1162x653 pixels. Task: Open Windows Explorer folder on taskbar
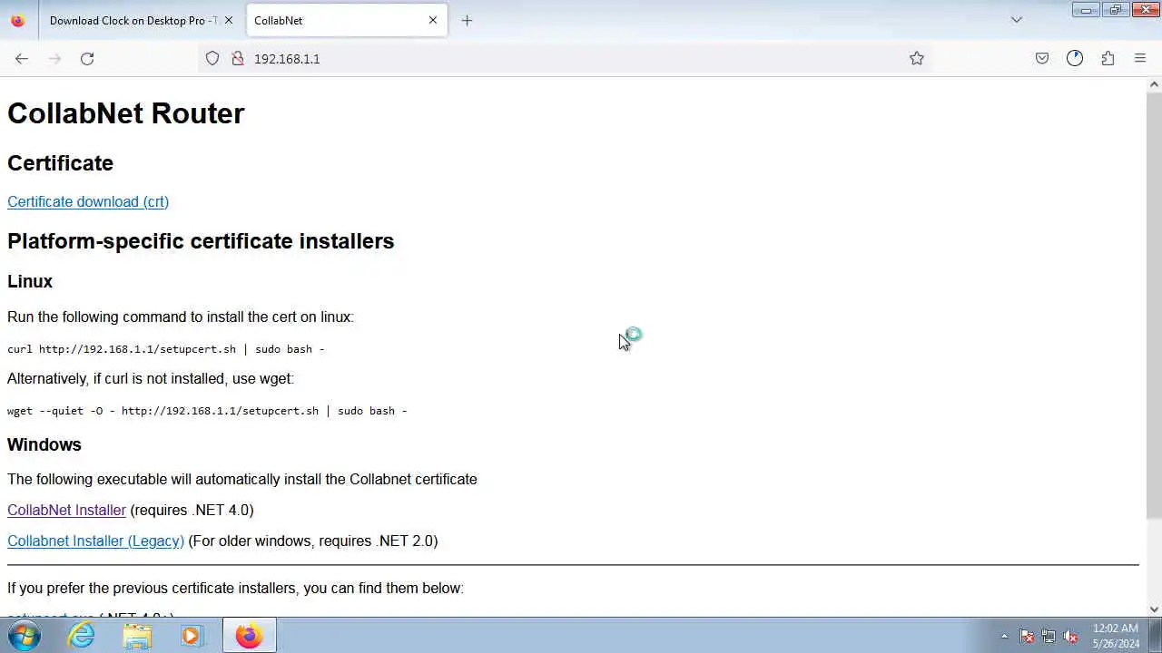click(137, 636)
